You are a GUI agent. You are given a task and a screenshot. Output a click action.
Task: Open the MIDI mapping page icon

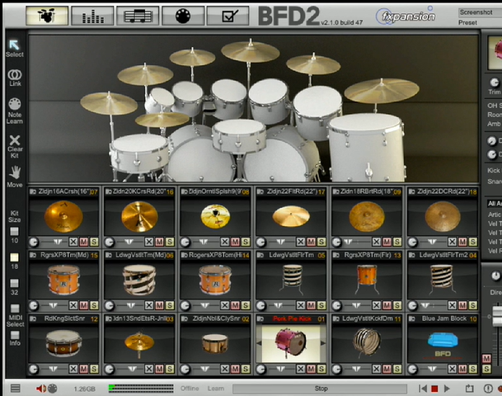183,15
